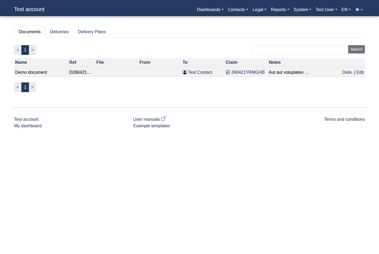The image size is (379, 254).
Task: Open claim 260421YRMGHB
Action: coord(248,72)
